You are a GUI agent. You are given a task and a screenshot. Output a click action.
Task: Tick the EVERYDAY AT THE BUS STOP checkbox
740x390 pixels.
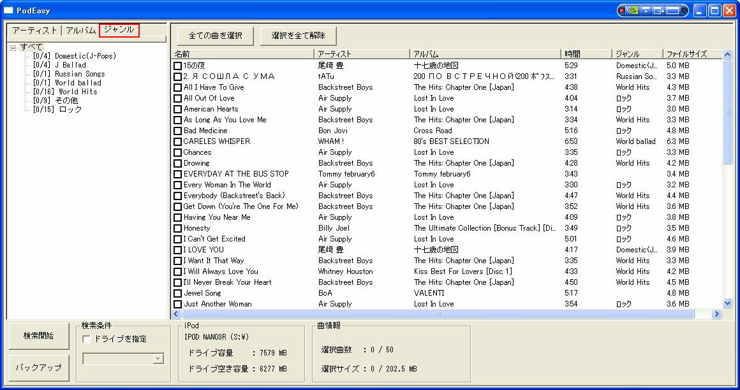(177, 175)
